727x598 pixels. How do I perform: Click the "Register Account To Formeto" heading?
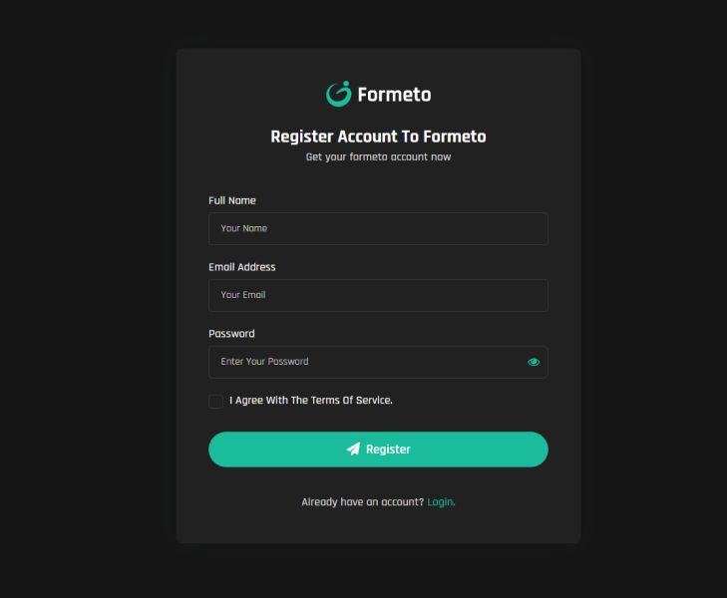coord(378,137)
